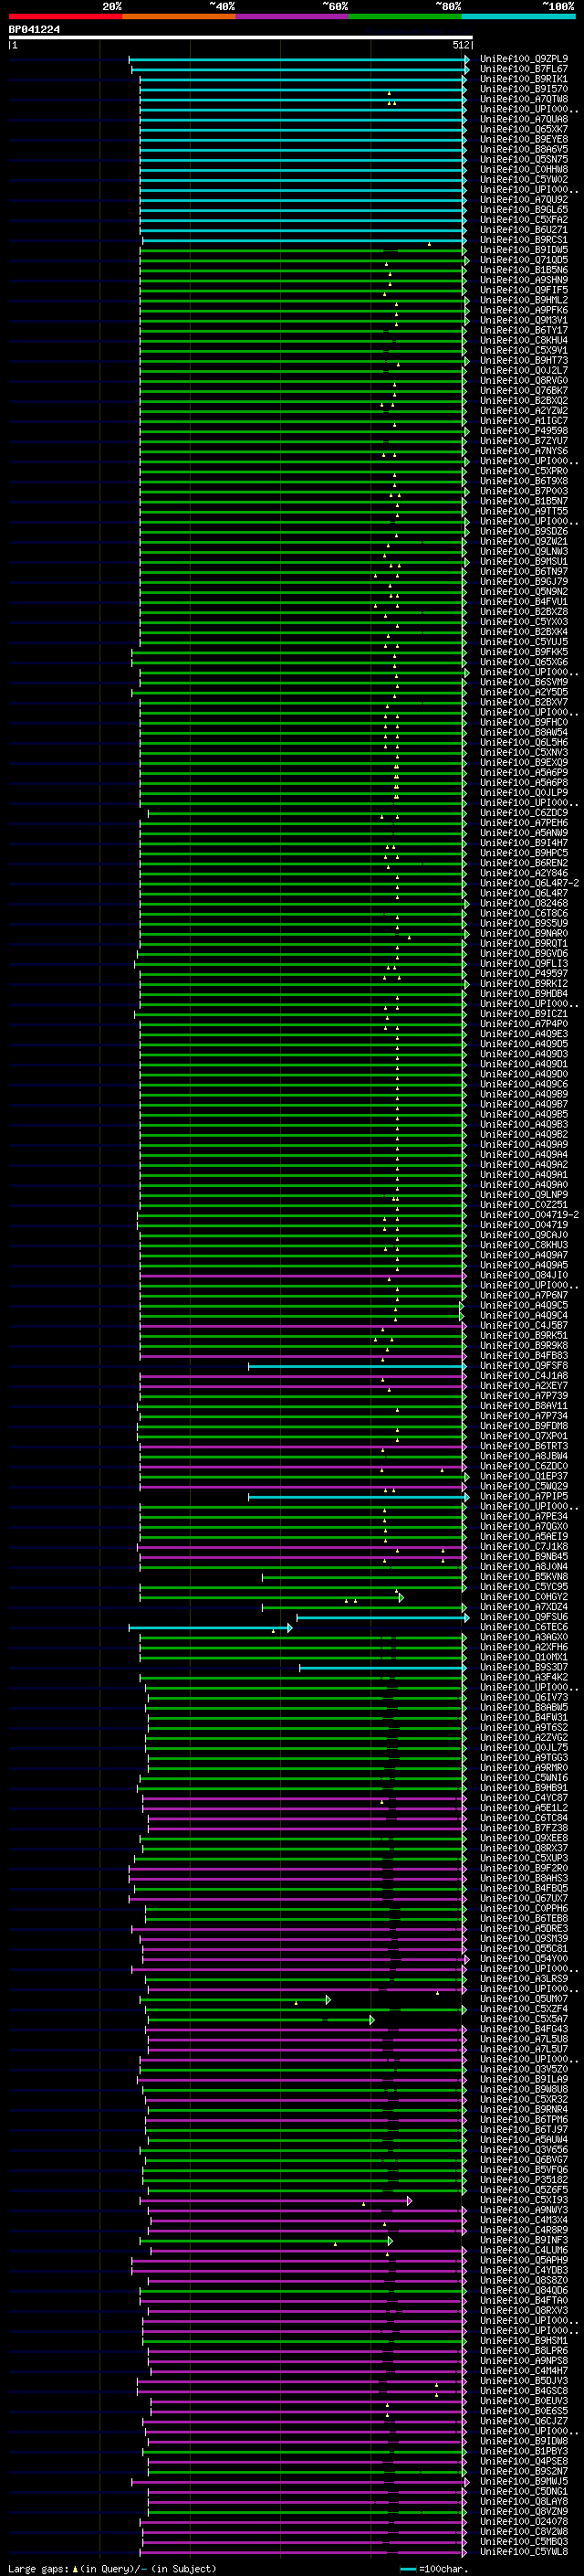Viewport: 584px width, 2576px height.
Task: Select the UniRef100_A7PIP5 label
Action: tap(524, 1496)
